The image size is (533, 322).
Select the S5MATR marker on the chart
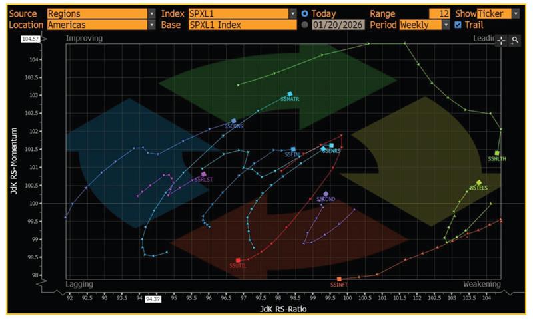pyautogui.click(x=290, y=94)
